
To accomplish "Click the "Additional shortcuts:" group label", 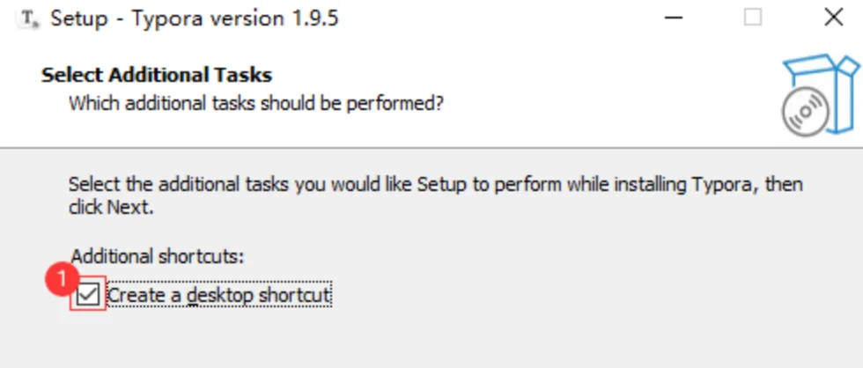I will coord(157,256).
